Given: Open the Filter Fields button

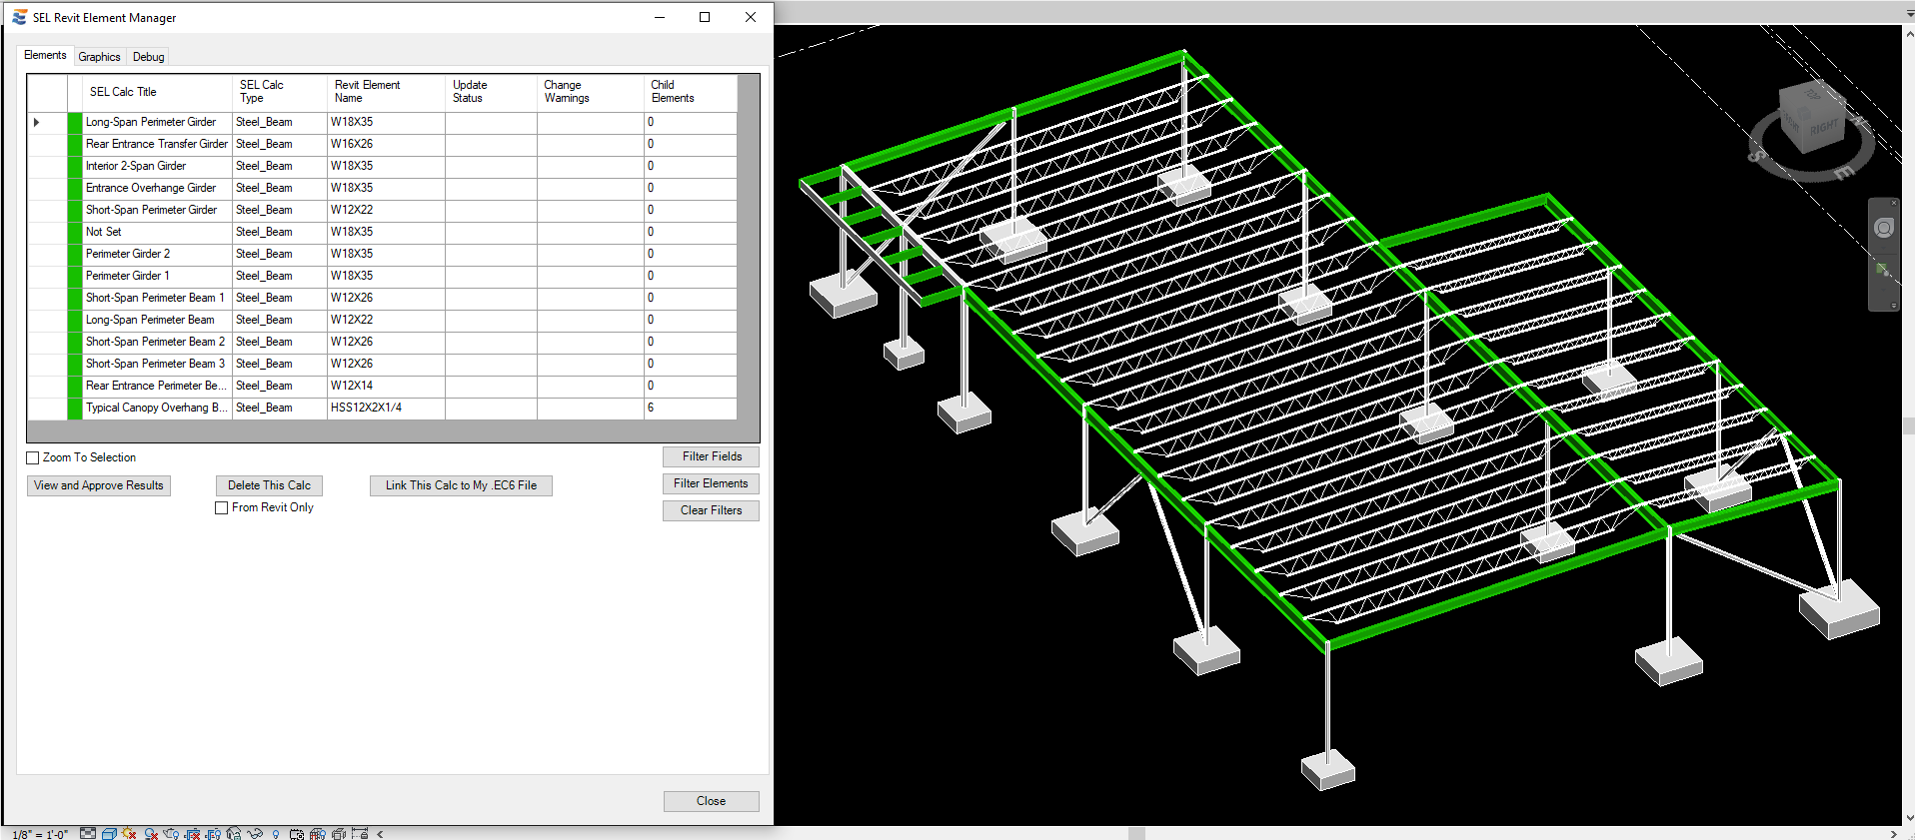Looking at the screenshot, I should (x=711, y=456).
